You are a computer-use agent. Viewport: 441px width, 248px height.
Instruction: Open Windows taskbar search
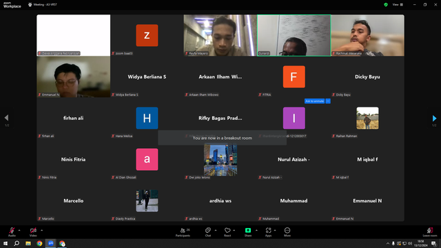[17, 243]
